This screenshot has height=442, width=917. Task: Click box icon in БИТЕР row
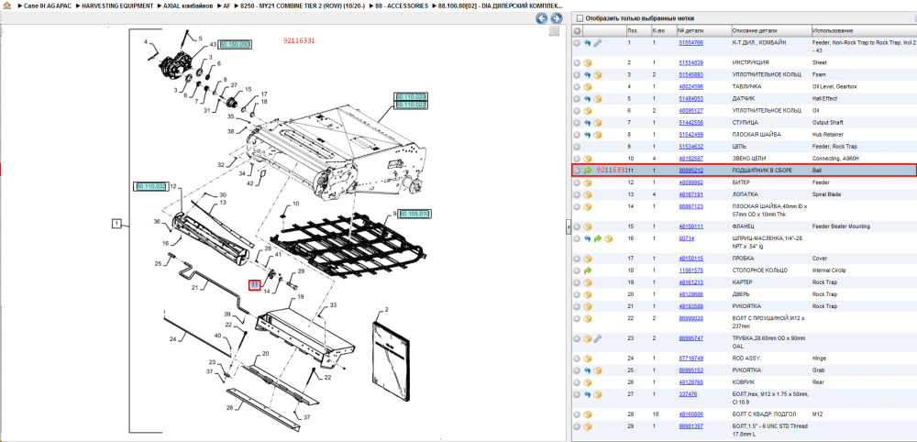coord(587,182)
